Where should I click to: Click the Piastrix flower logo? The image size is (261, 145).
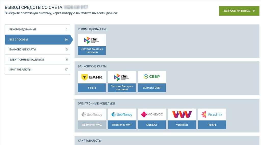point(204,114)
